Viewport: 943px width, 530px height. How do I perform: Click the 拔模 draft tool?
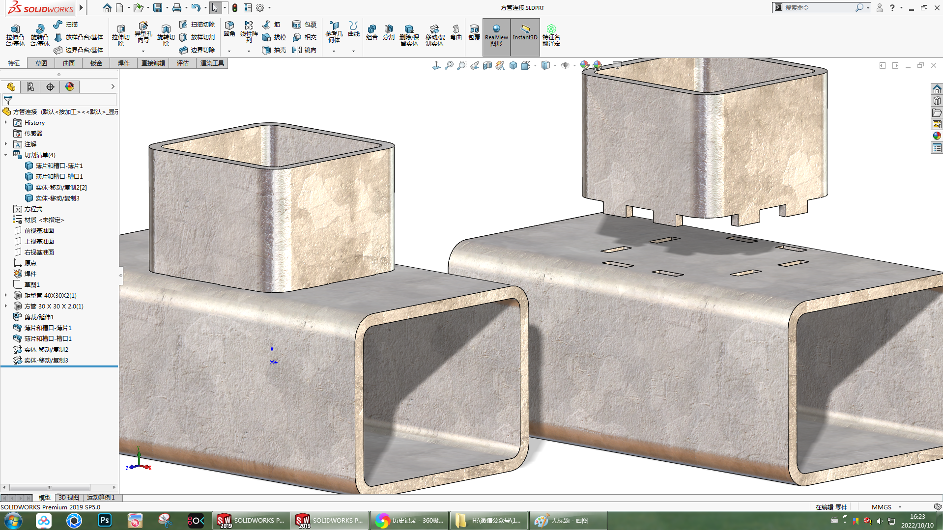pyautogui.click(x=274, y=37)
